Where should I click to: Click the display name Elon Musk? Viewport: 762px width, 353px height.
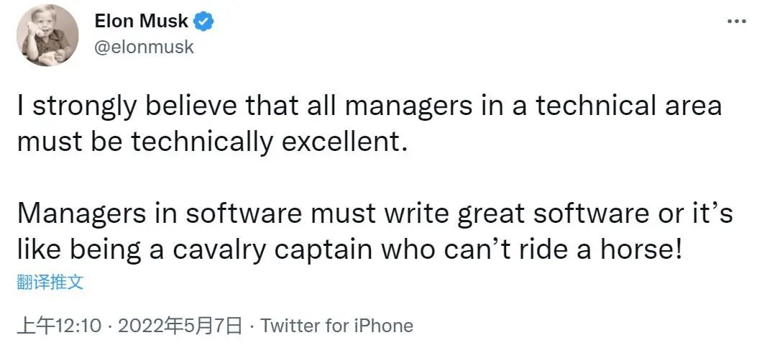[x=142, y=22]
